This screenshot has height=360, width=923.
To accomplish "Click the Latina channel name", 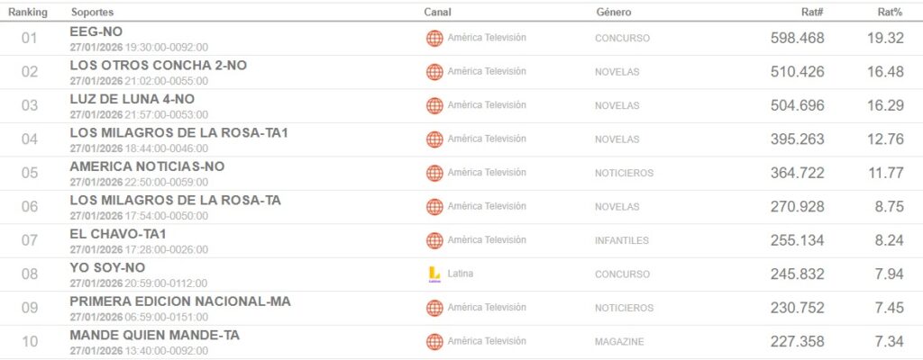I will click(x=461, y=274).
